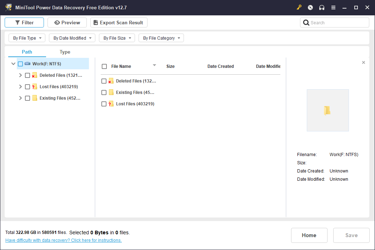
Task: Collapse the Work(F: NTFS) tree node
Action: tap(14, 64)
